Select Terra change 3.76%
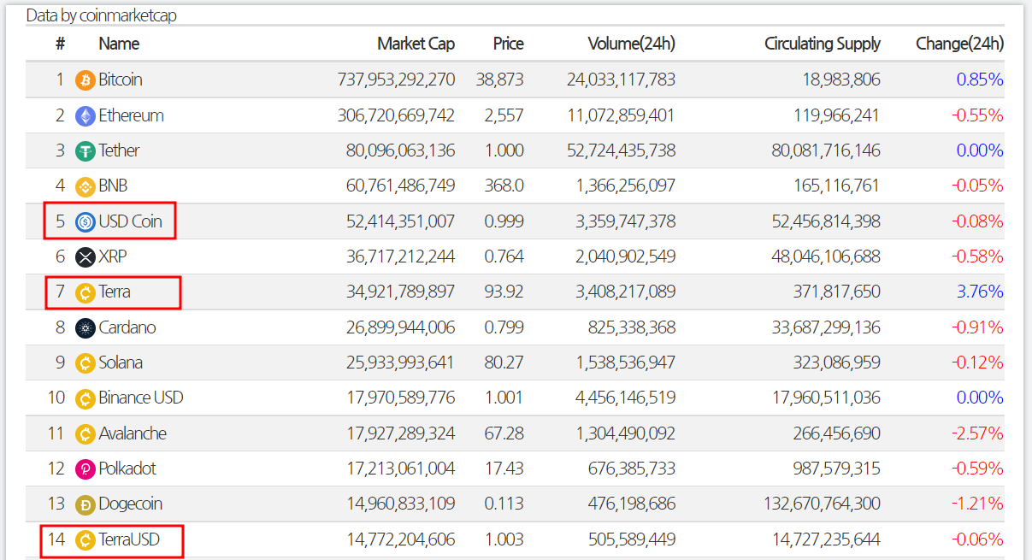This screenshot has width=1032, height=560. click(x=980, y=292)
